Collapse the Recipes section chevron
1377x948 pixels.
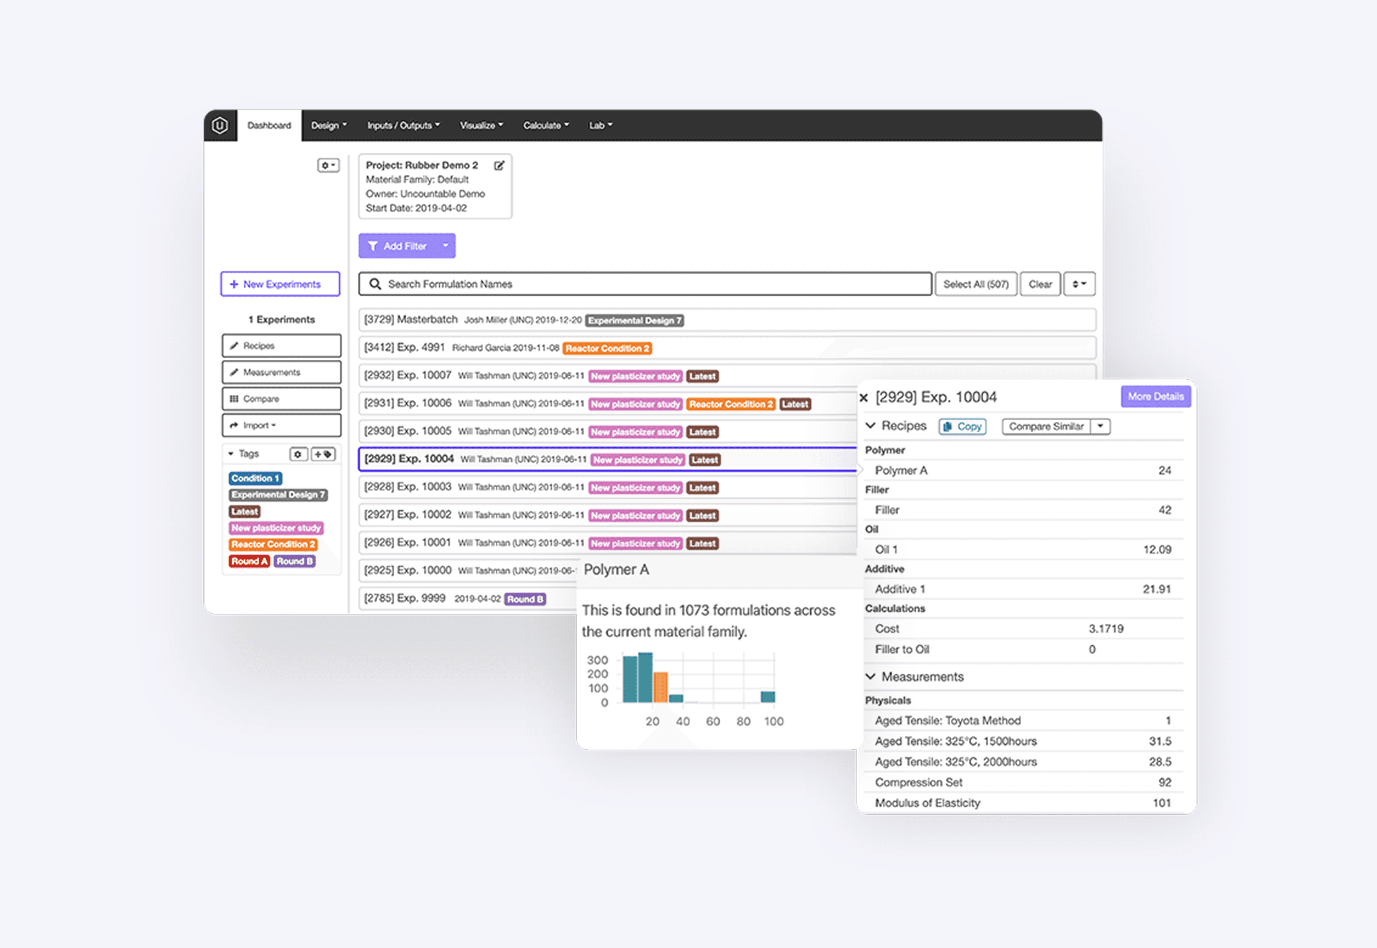point(870,426)
